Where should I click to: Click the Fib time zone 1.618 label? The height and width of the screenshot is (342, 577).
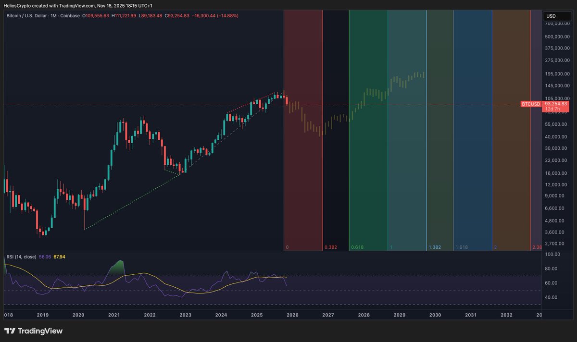[462, 247]
